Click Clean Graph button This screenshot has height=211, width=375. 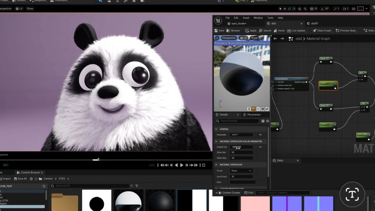(x=322, y=30)
